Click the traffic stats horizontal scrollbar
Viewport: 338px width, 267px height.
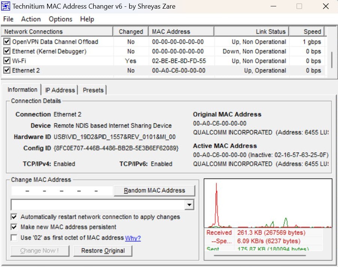click(260, 255)
